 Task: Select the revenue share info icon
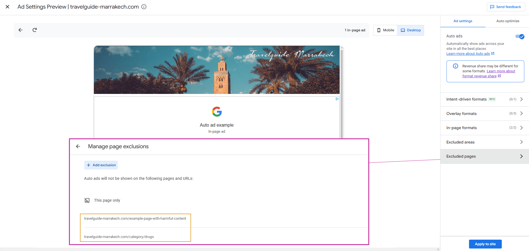(455, 66)
